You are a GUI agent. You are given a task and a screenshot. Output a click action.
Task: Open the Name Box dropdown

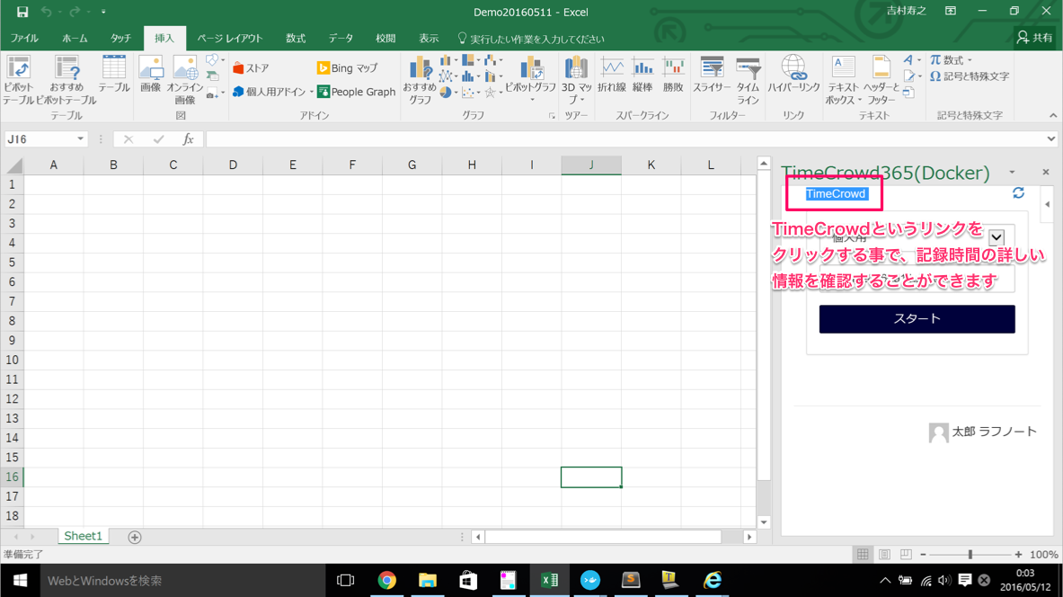[x=80, y=139]
